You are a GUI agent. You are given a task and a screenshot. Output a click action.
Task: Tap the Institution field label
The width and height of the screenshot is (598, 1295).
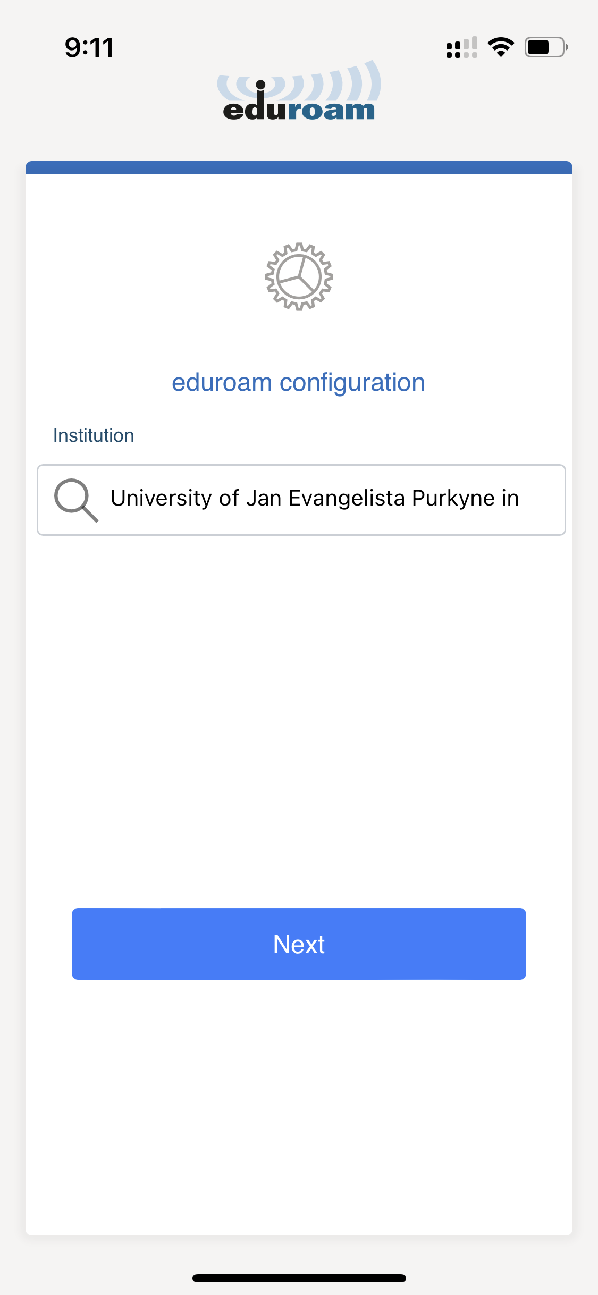click(x=94, y=435)
